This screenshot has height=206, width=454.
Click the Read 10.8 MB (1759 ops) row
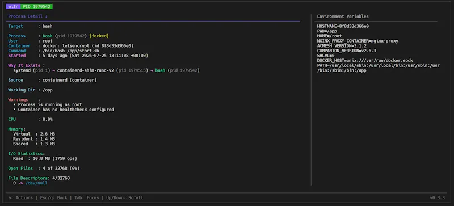(x=45, y=158)
